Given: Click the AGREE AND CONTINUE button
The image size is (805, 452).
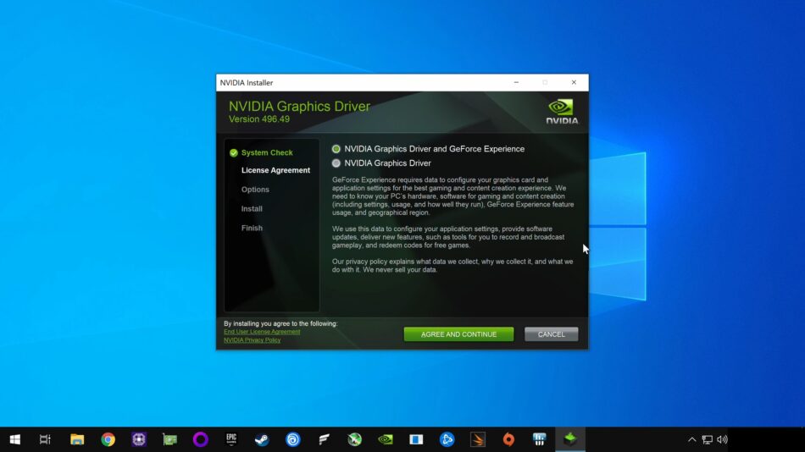Looking at the screenshot, I should (458, 334).
